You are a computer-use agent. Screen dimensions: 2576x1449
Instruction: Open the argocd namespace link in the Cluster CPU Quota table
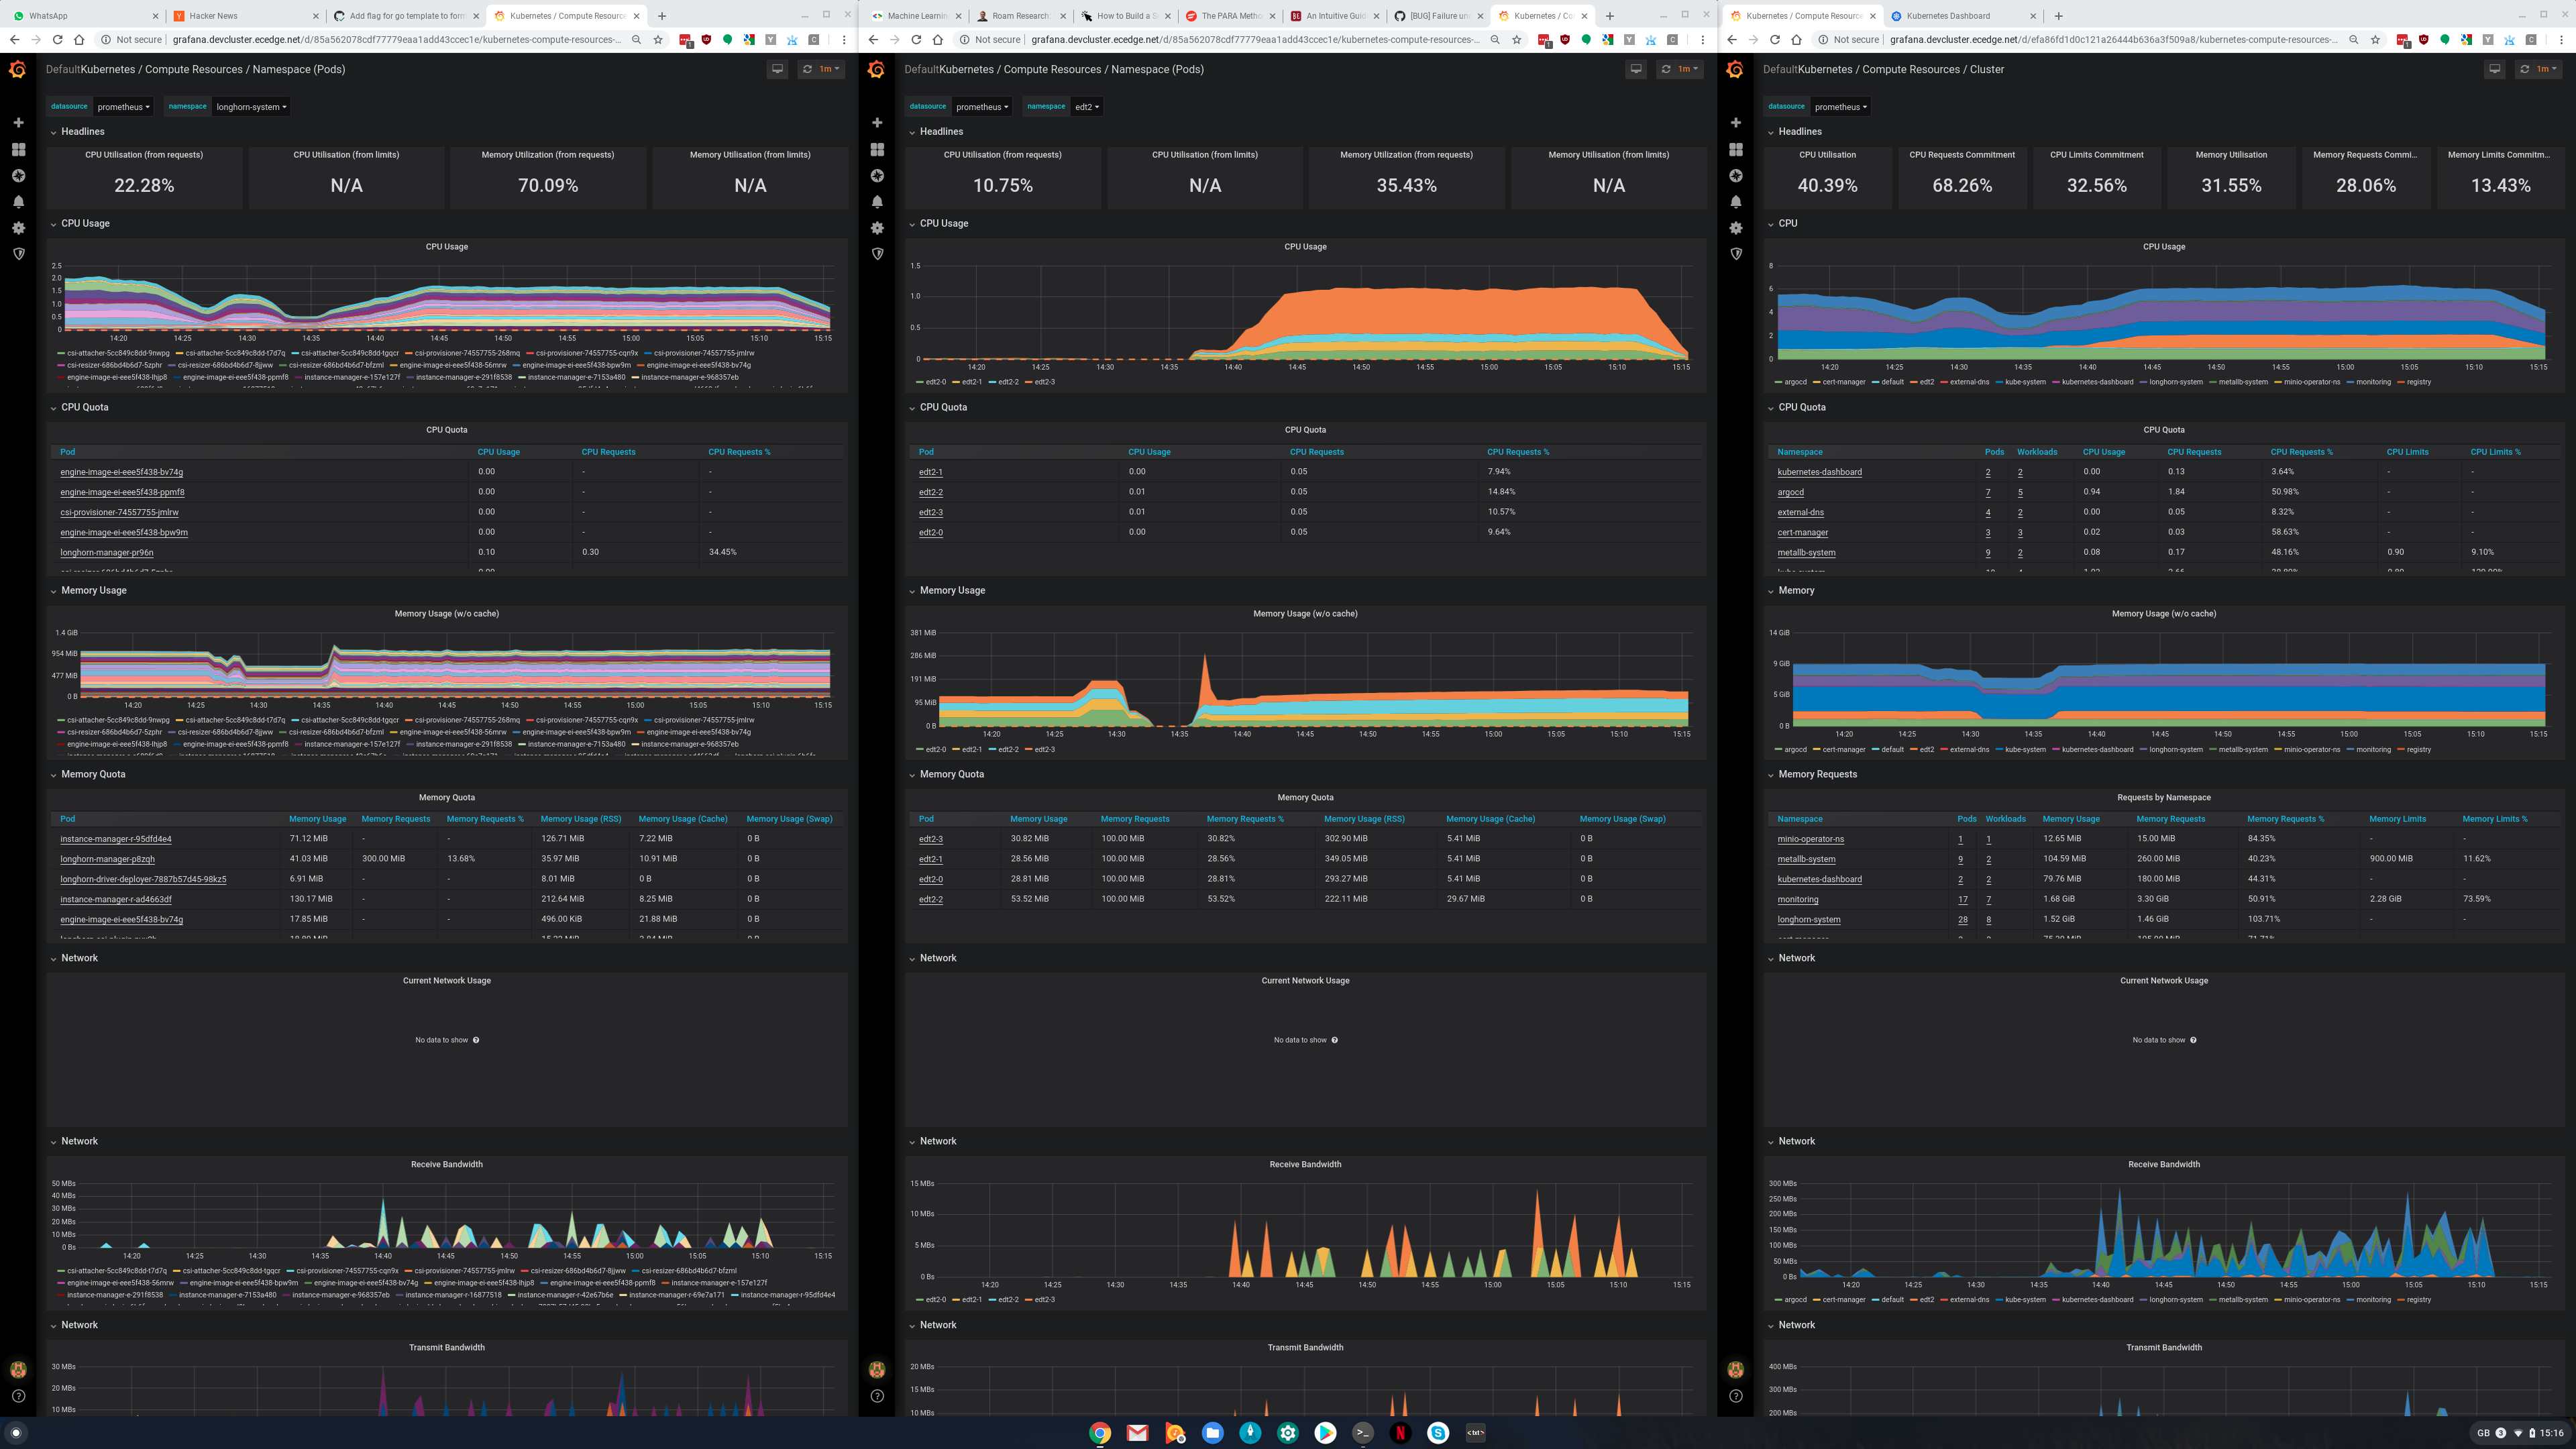click(1791, 492)
